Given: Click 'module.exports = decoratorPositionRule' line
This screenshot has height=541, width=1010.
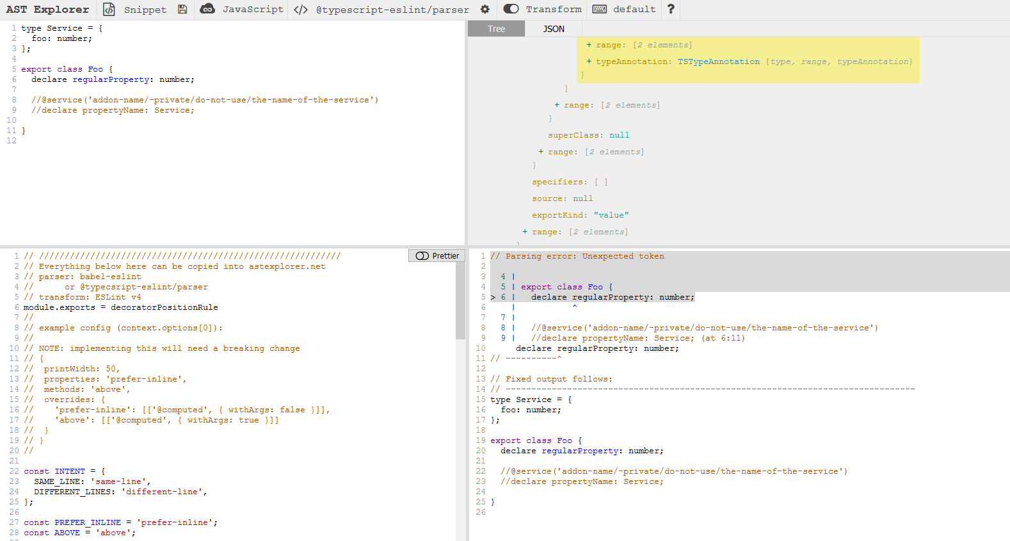Looking at the screenshot, I should 121,307.
